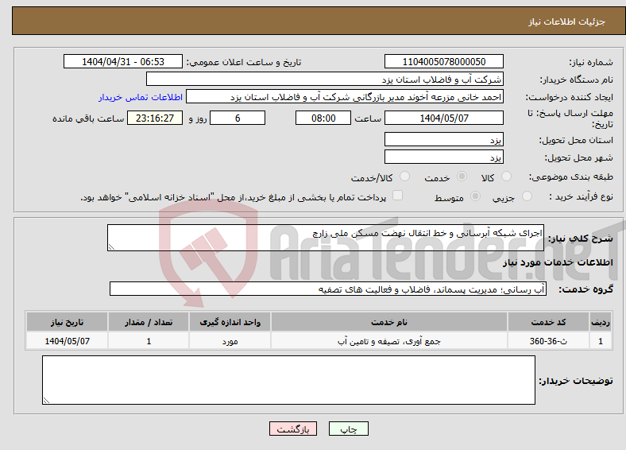Viewport: 626px width, 450px height.
Task: Click the مهلت ارسال پاسخ label
Action: click(570, 118)
